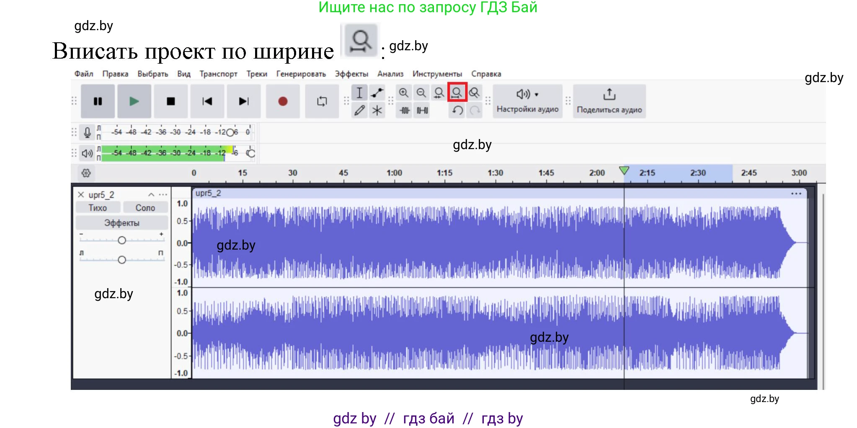
Task: Mute the track with the Тихо button
Action: click(x=98, y=208)
